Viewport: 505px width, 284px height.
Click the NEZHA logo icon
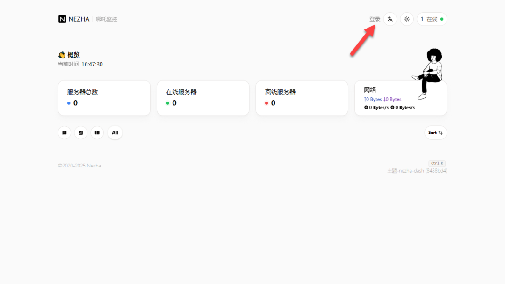tap(62, 19)
